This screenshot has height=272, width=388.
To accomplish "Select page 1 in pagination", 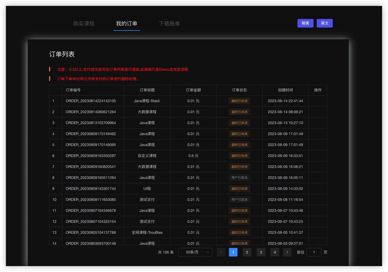I will coord(233,252).
